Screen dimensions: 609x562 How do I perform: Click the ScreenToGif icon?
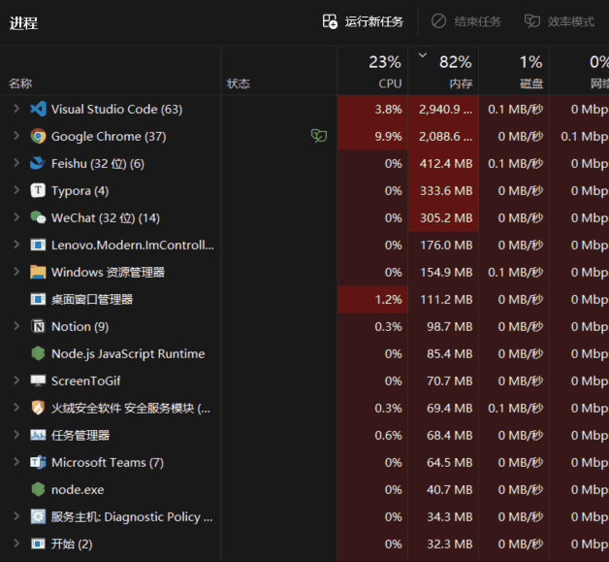point(38,380)
